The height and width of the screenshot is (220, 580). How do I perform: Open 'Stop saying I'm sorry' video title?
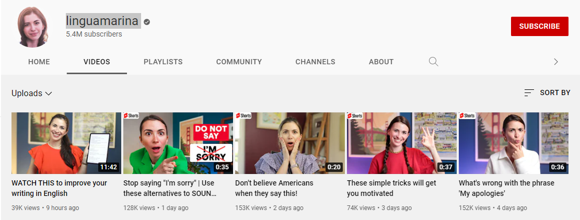(x=170, y=188)
